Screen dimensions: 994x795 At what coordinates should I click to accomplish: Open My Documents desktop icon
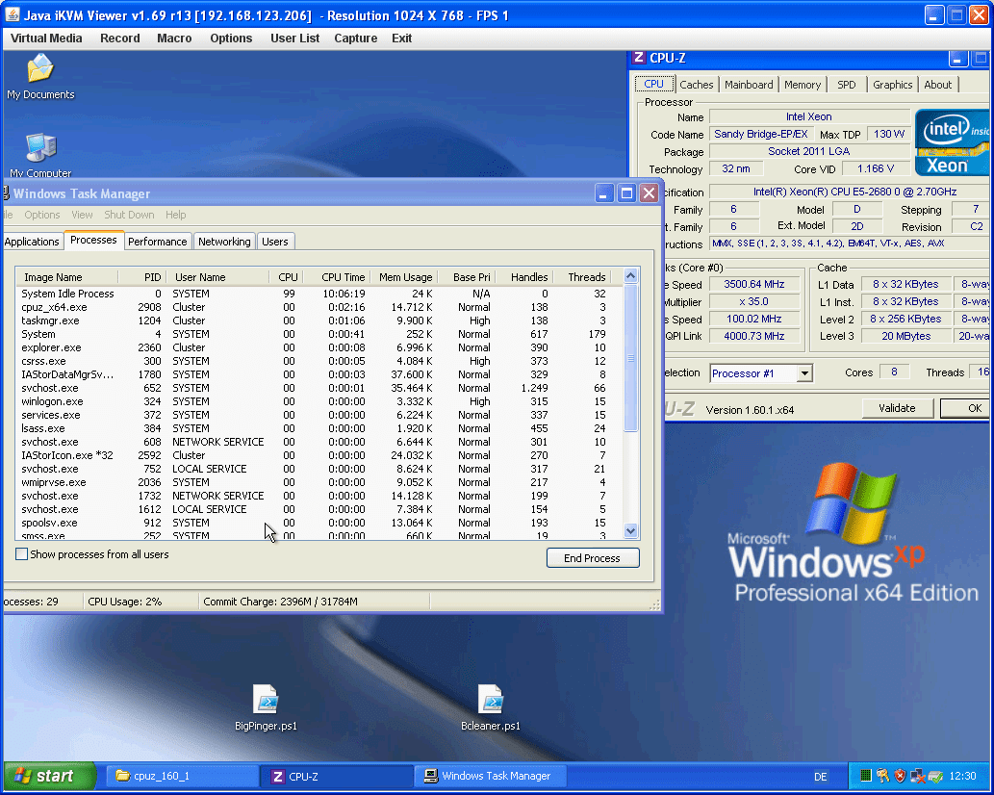tap(40, 70)
